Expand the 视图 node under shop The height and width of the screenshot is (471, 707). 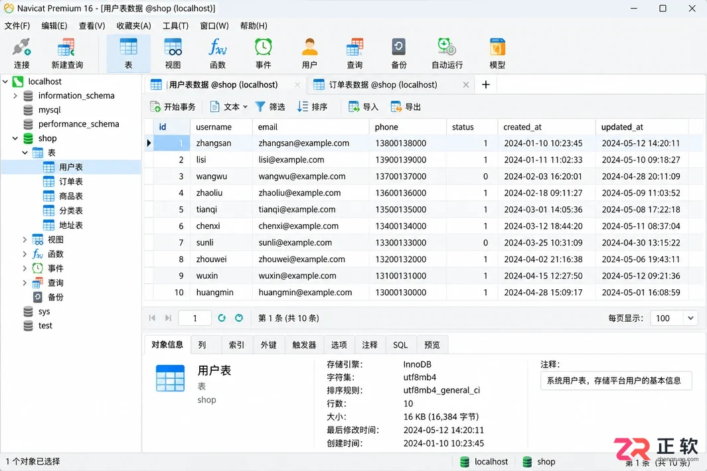(x=25, y=239)
